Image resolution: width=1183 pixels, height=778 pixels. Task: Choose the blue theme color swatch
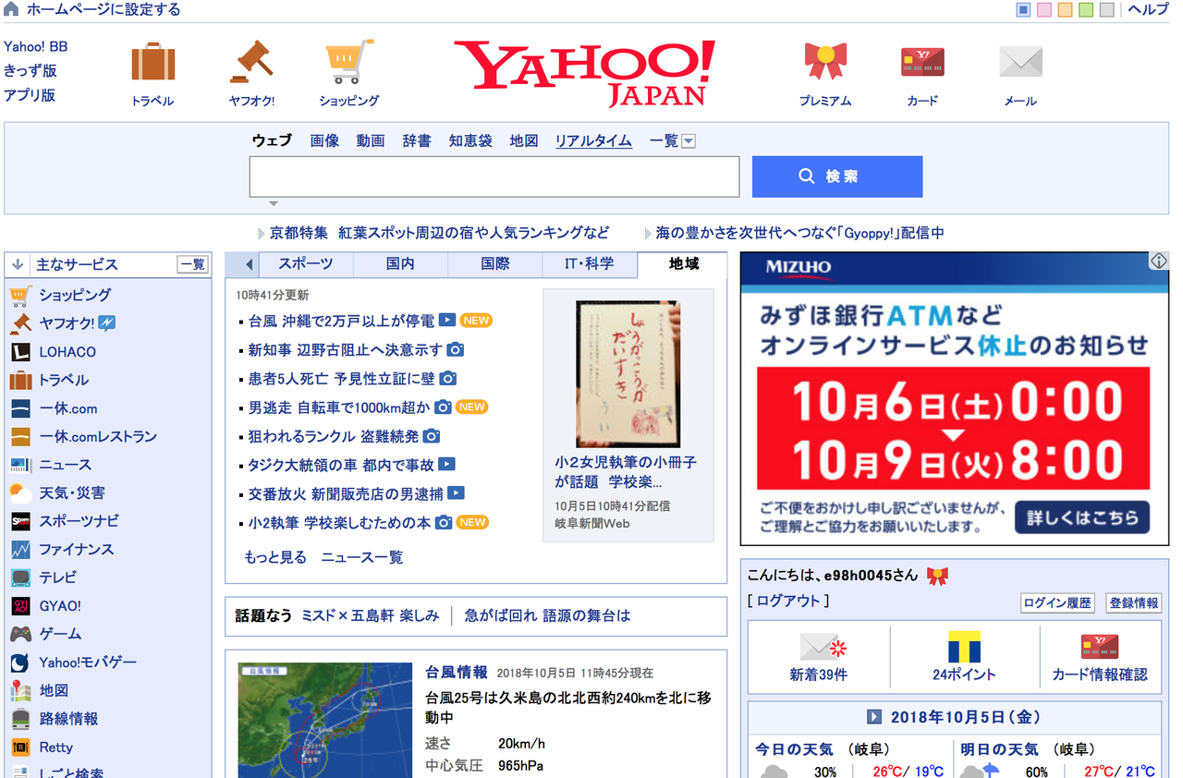pos(1023,10)
